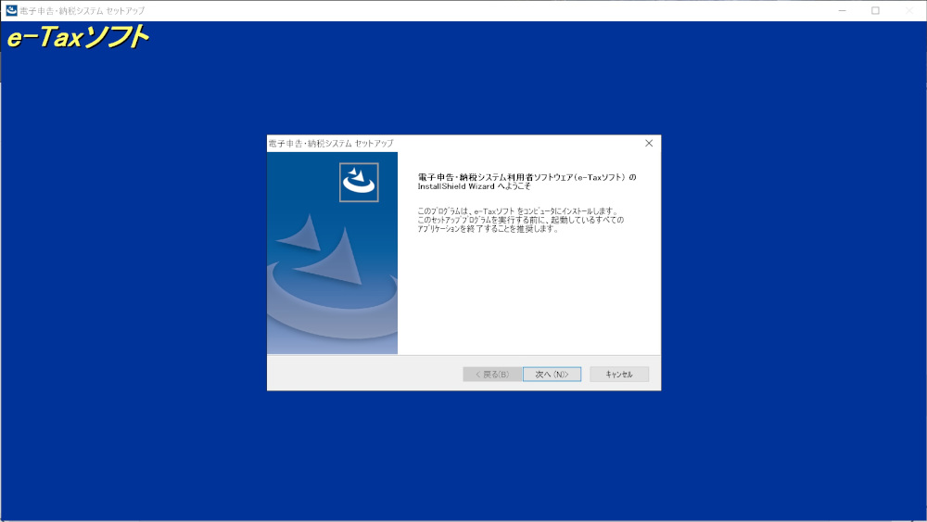Click the line このプログラムは、e-Taxソフト をコンピュータにインストールします
Viewport: 927px width, 522px height.
pyautogui.click(x=517, y=211)
